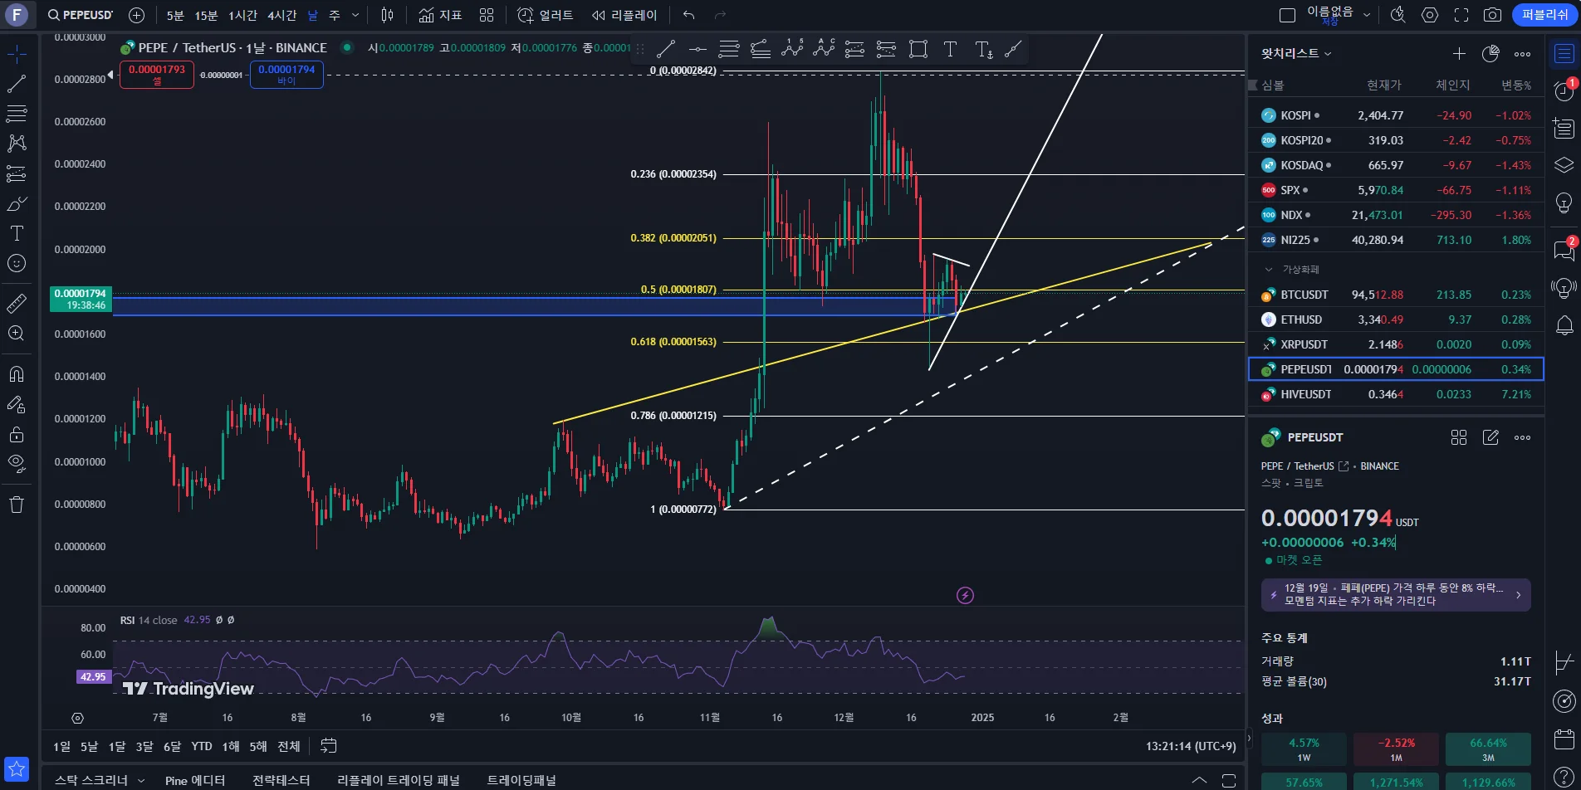
Task: Add symbol to watchlist with plus icon
Action: [x=1459, y=54]
